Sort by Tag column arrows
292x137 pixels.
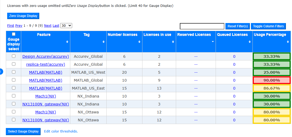[x=103, y=42]
